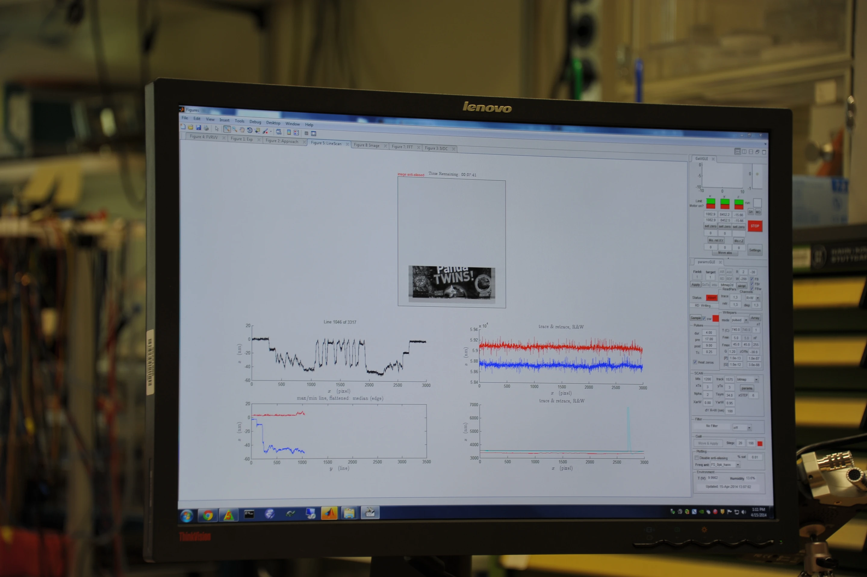
Task: Select the Pan hand tool
Action: coord(242,129)
